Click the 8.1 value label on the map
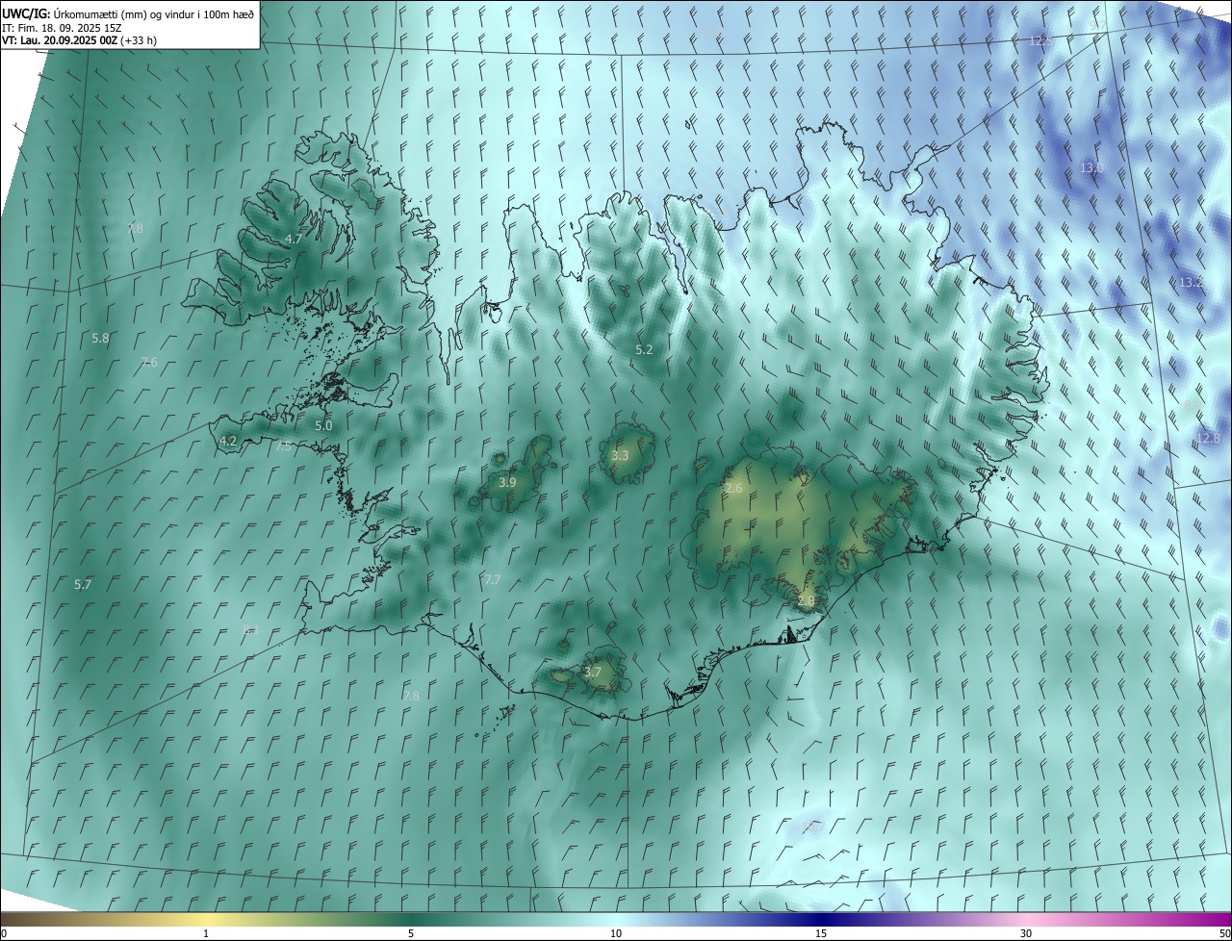The width and height of the screenshot is (1232, 941). click(x=250, y=630)
